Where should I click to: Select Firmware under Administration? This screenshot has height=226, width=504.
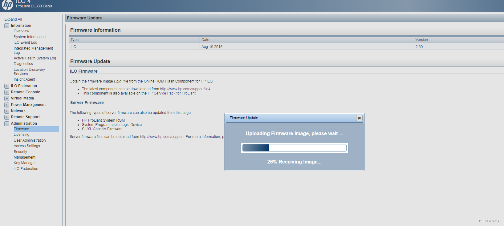pyautogui.click(x=36, y=129)
